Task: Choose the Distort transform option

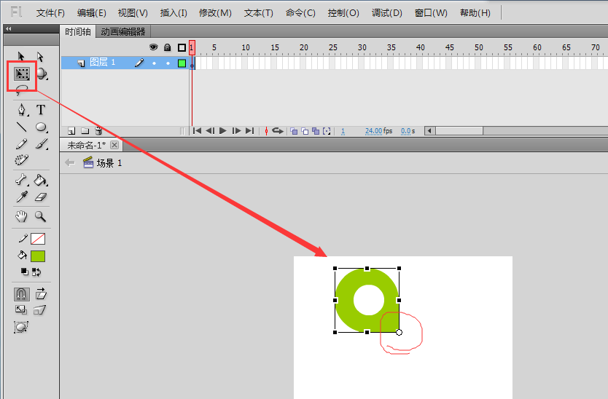Action: pos(40,310)
